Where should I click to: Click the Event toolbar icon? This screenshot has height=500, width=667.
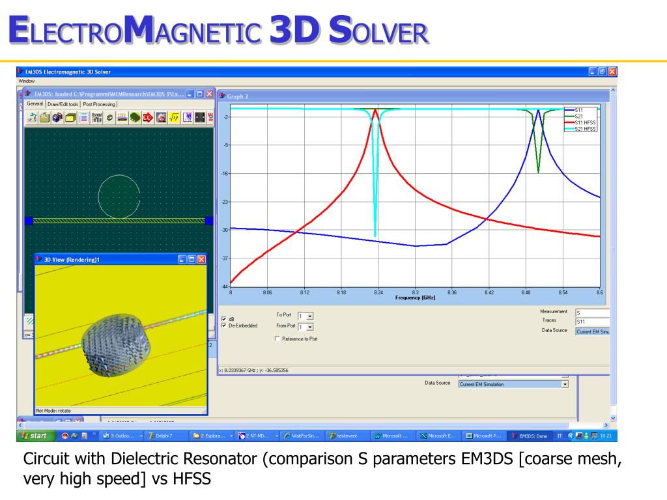pos(96,118)
